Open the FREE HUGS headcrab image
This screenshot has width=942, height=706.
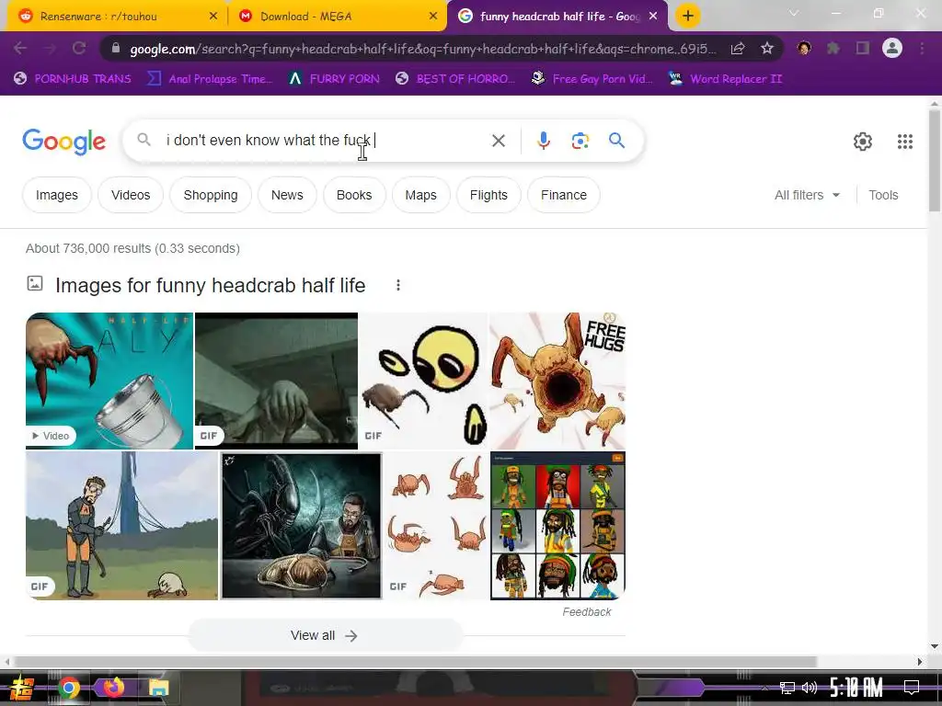click(557, 381)
